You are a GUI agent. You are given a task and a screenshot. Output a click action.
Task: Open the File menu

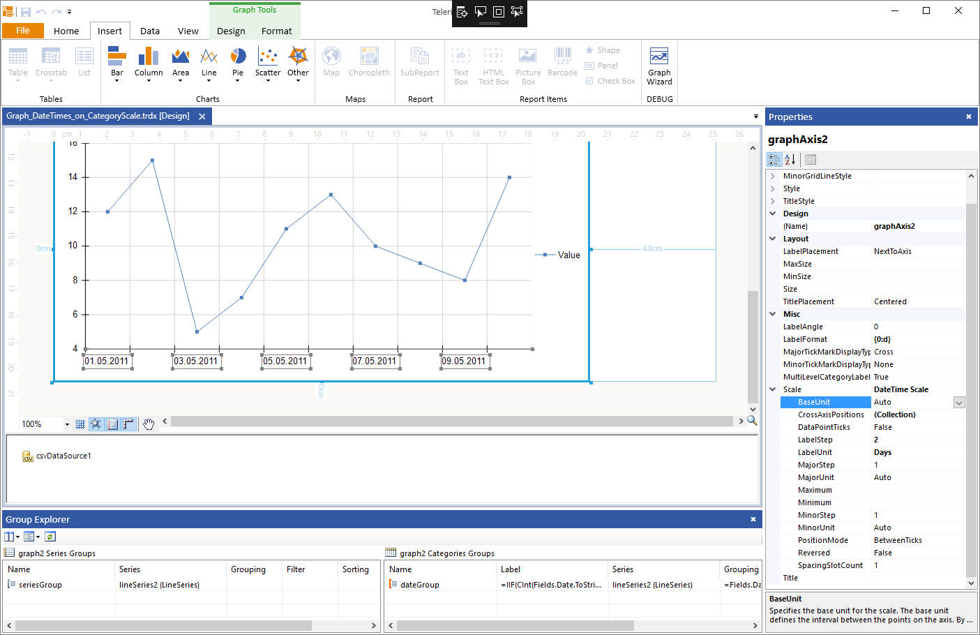click(23, 31)
